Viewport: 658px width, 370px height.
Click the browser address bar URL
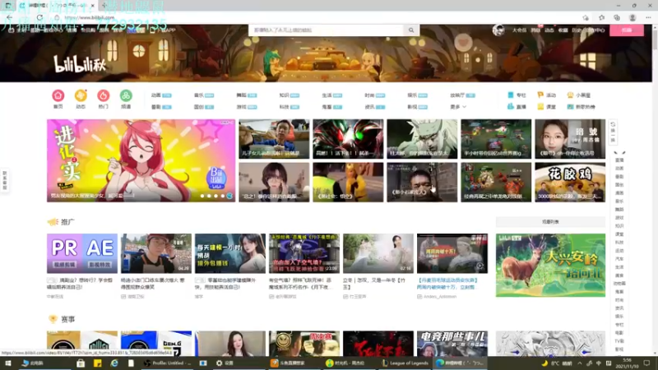click(90, 17)
